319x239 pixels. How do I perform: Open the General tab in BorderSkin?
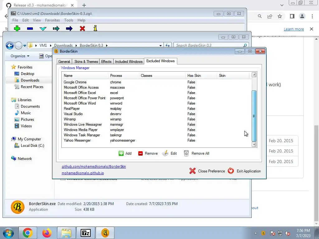point(64,62)
